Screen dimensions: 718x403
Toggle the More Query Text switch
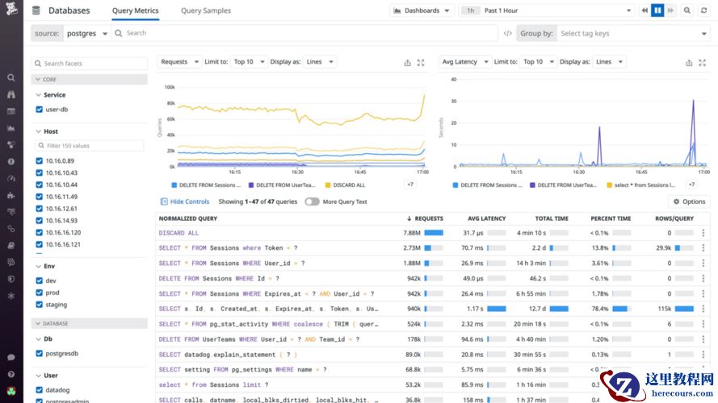(312, 201)
